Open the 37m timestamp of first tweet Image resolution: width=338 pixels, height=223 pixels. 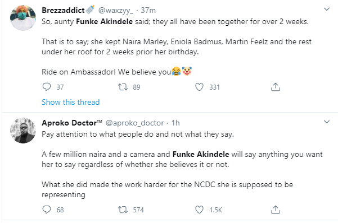click(148, 10)
